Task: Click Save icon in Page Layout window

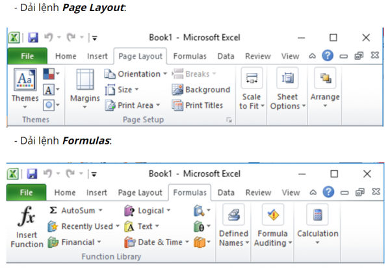Action: click(33, 38)
